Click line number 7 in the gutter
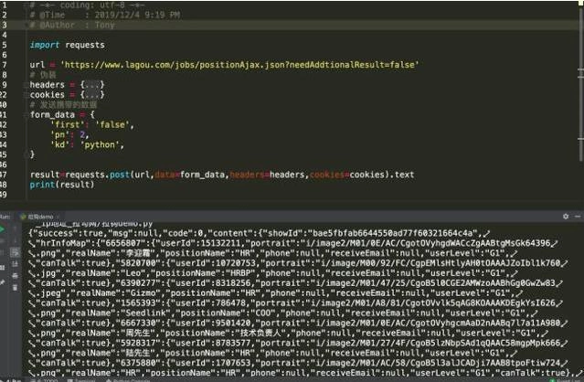The image size is (584, 382). [4, 65]
